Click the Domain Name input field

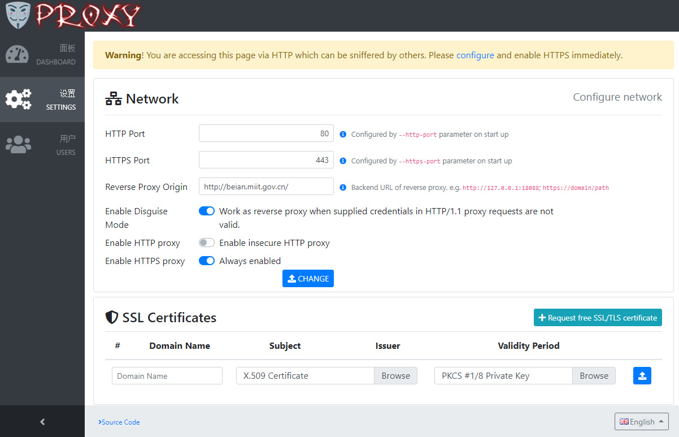coord(167,376)
